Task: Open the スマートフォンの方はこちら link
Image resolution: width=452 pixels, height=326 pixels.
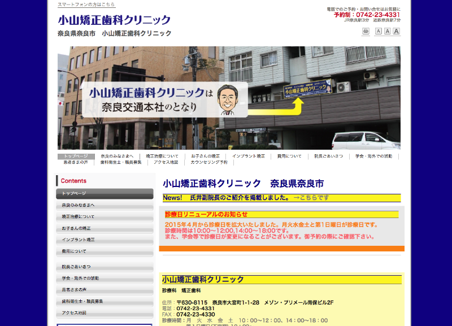Action: [x=86, y=5]
